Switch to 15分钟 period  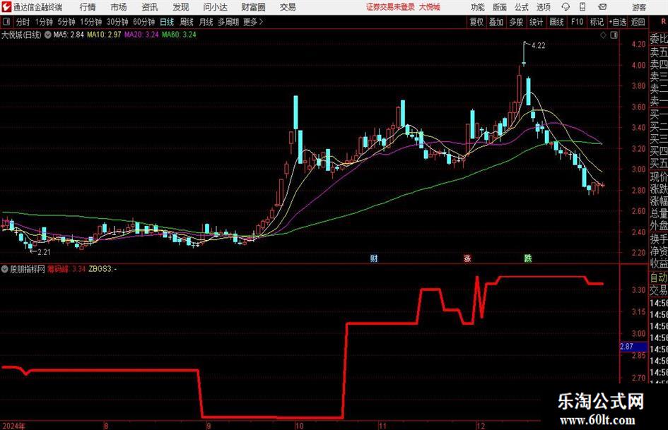pyautogui.click(x=91, y=22)
